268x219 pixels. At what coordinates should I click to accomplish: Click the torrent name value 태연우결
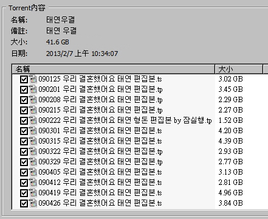61,20
